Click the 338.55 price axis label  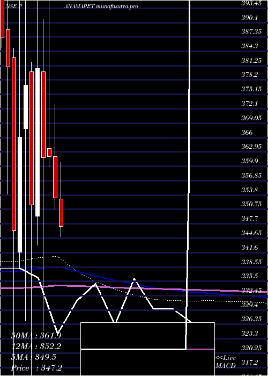[252, 262]
